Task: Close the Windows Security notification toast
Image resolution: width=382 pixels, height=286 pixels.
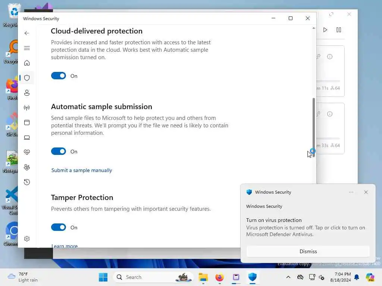Action: [366, 192]
